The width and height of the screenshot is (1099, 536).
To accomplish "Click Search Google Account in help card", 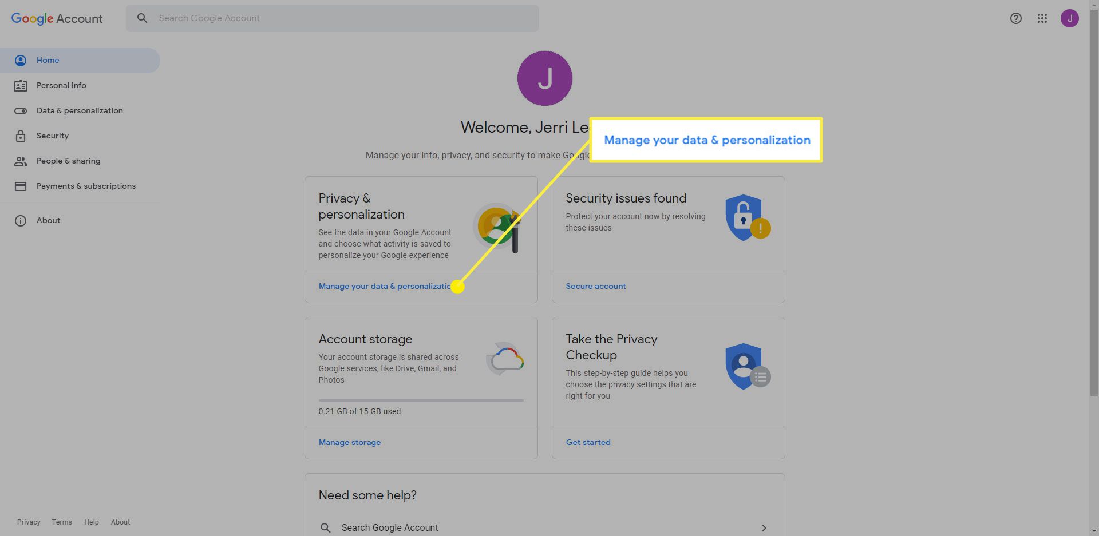I will [x=390, y=527].
